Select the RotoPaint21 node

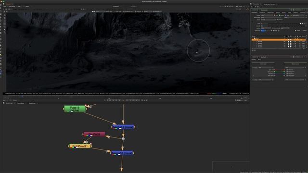click(80, 146)
